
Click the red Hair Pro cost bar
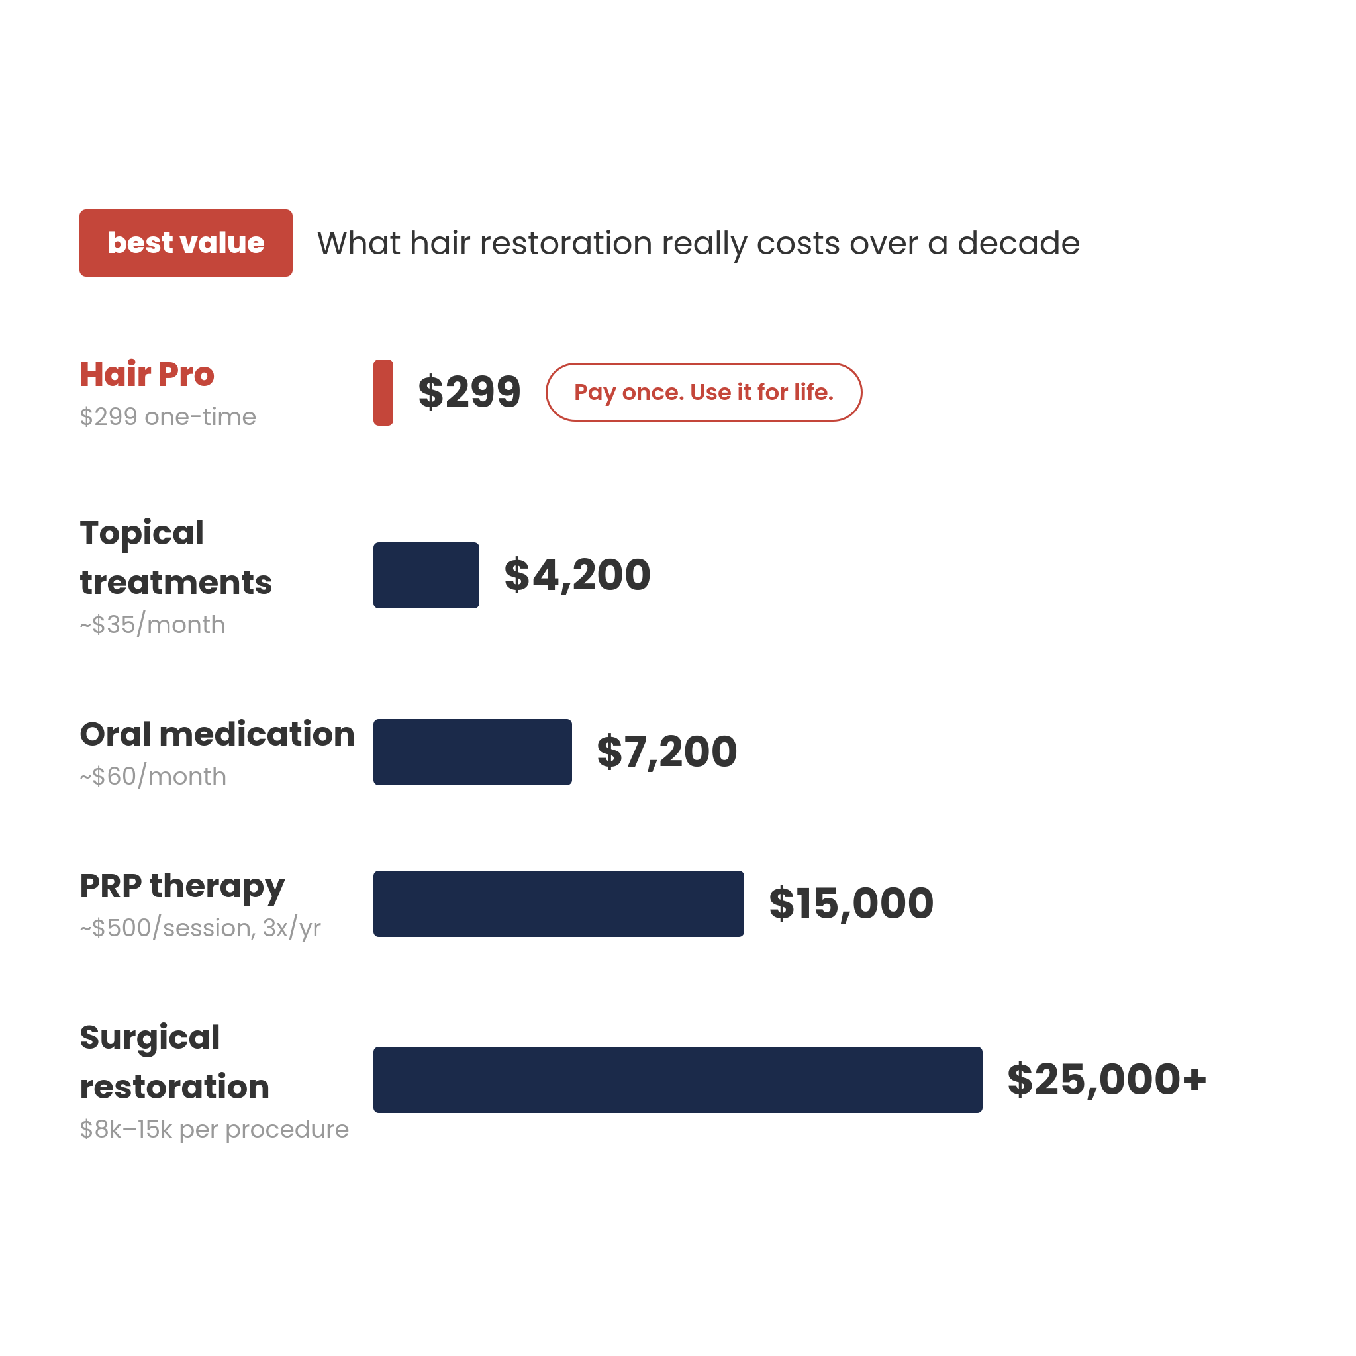(383, 393)
